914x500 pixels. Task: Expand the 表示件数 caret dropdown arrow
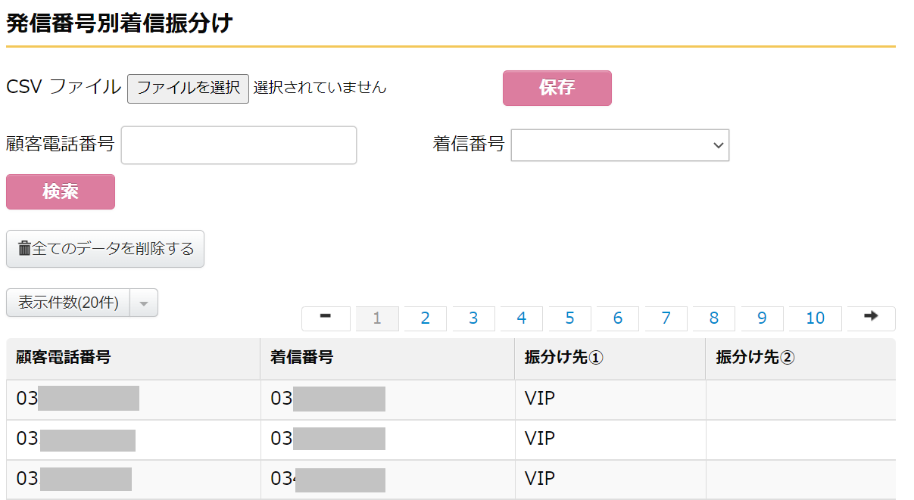click(144, 303)
